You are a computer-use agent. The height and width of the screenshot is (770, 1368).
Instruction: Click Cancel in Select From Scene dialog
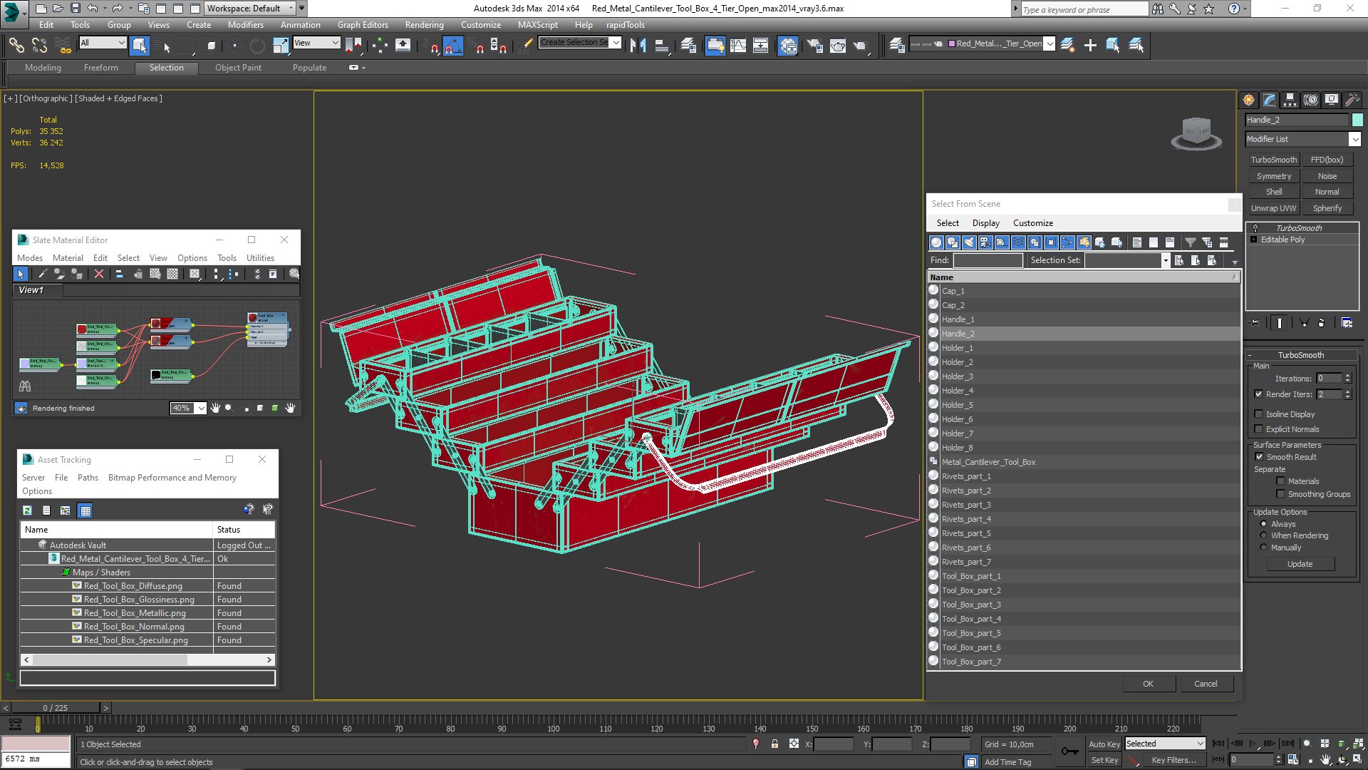[x=1206, y=684]
